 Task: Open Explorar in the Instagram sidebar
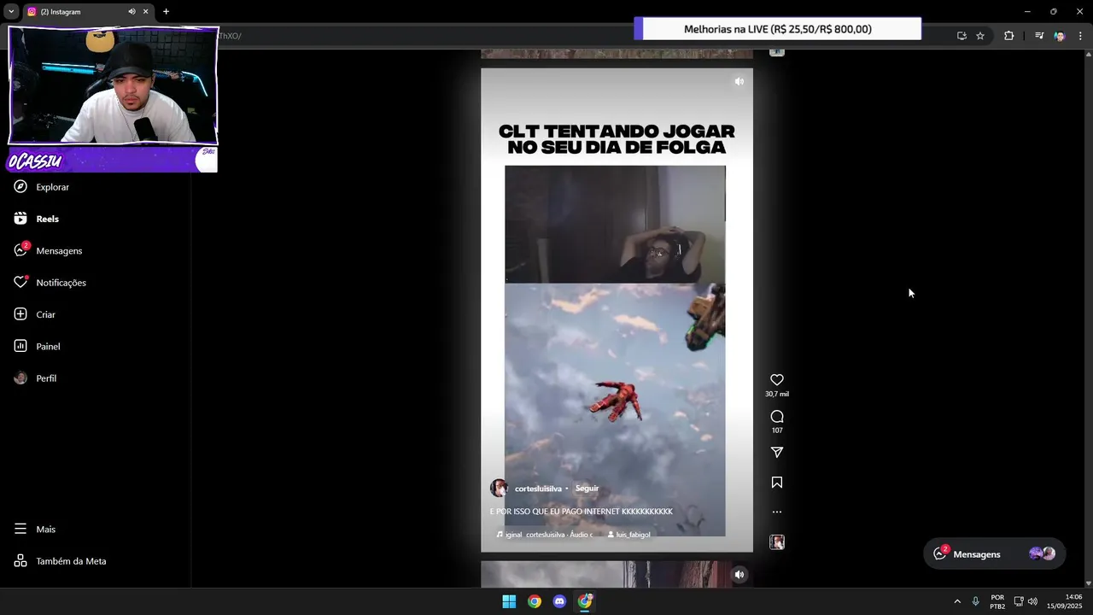(x=52, y=187)
